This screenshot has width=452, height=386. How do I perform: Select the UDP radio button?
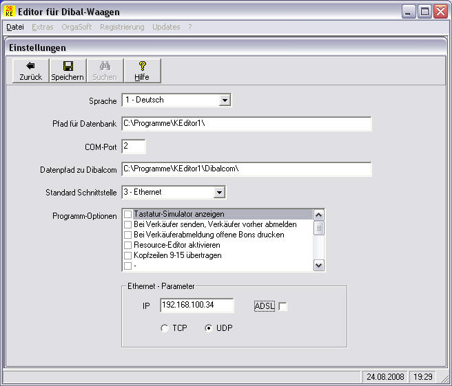pos(209,328)
